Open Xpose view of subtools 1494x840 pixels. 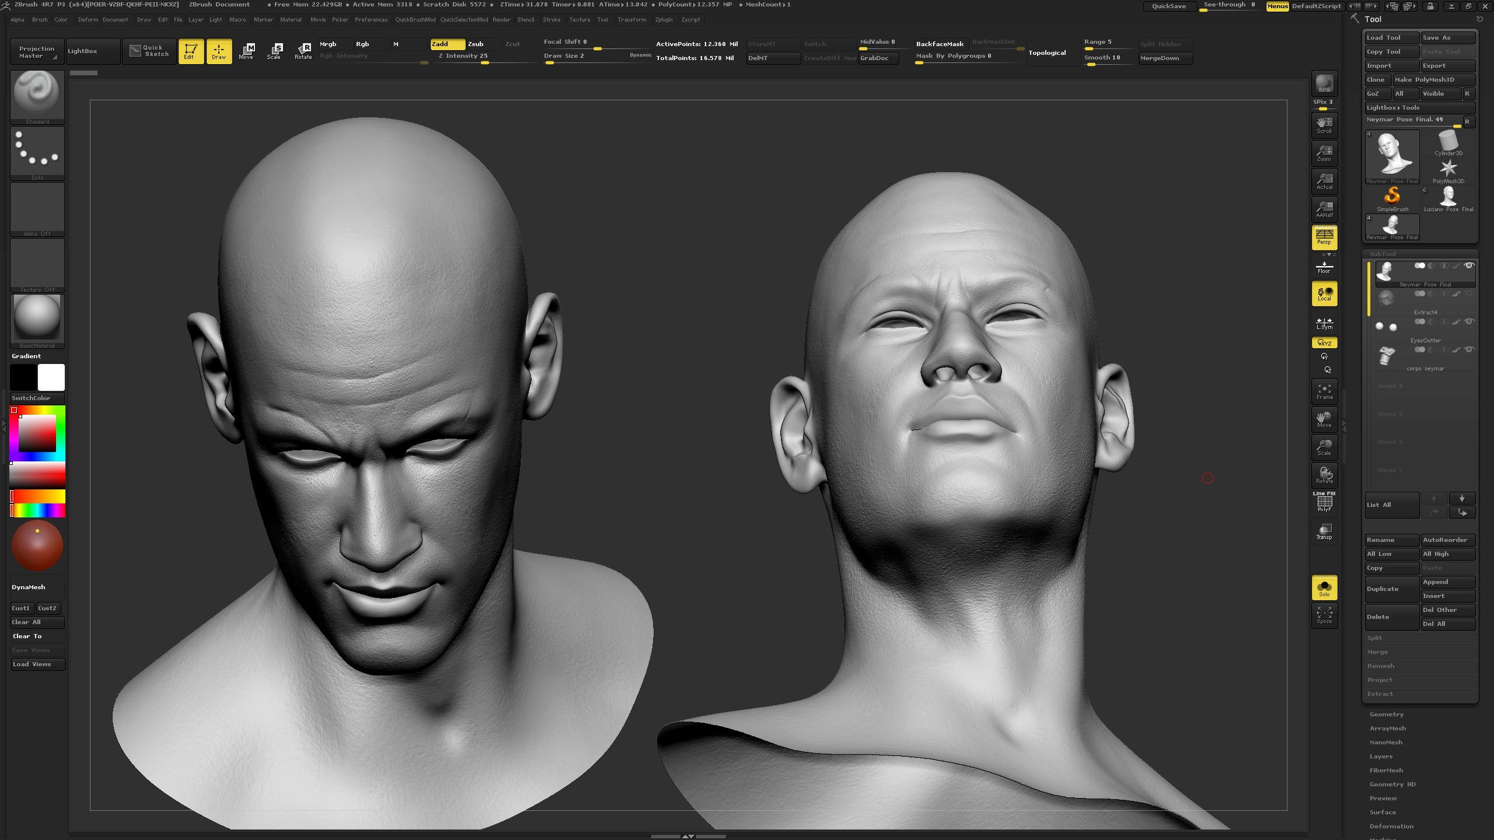pos(1324,615)
